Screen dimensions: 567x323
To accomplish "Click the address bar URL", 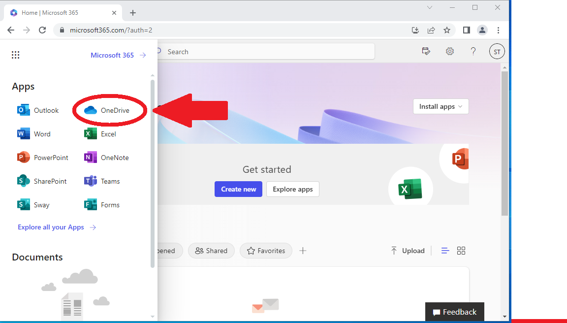I will (111, 30).
